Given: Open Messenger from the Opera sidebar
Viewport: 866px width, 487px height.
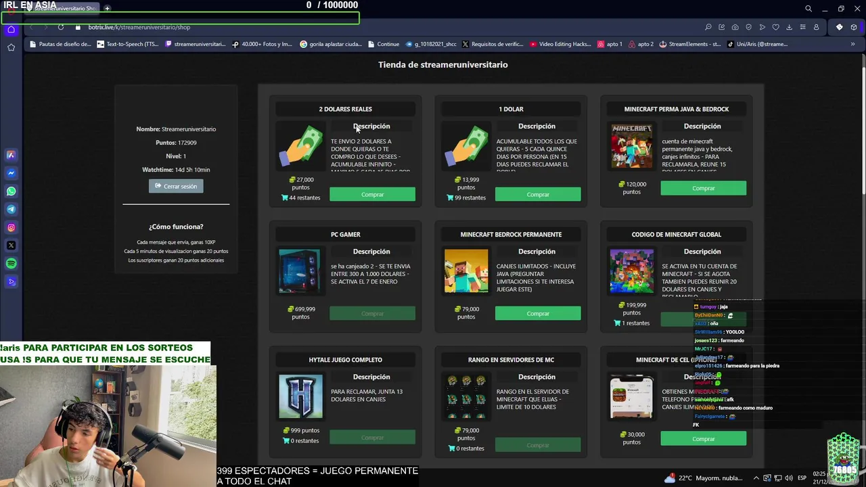Looking at the screenshot, I should (11, 173).
